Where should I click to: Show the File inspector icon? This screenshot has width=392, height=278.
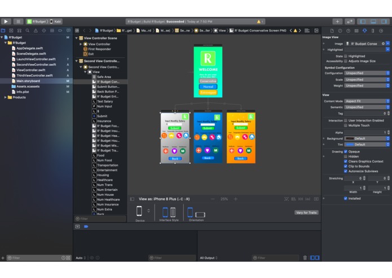pos(332,30)
